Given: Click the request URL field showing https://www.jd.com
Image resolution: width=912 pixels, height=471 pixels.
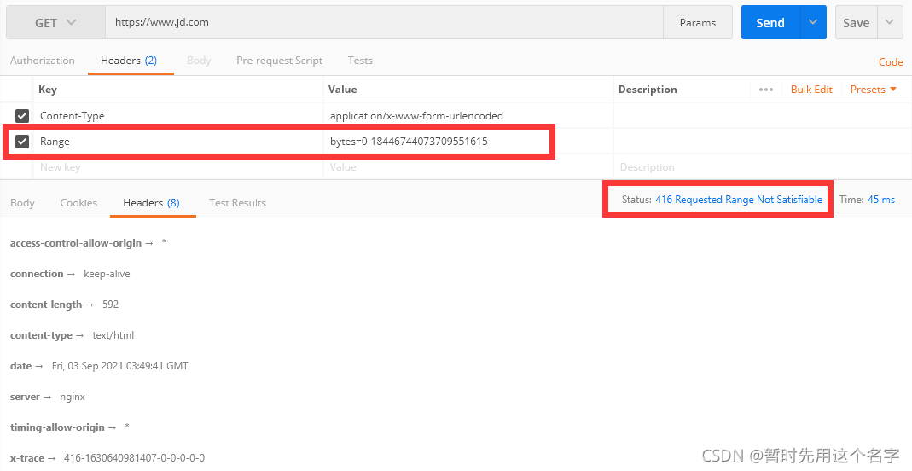Looking at the screenshot, I should point(384,23).
